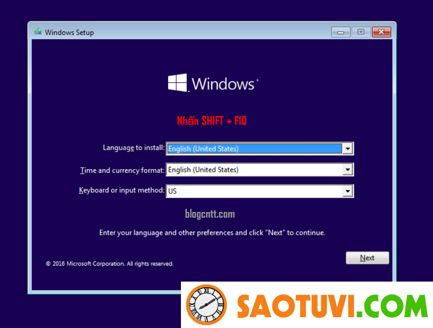Click the Windows logo
The image size is (433, 328).
[213, 83]
